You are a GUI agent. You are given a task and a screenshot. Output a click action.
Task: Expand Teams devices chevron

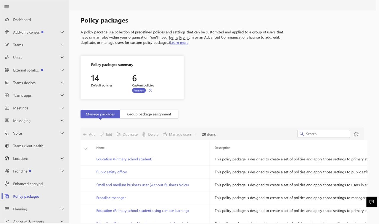click(62, 83)
